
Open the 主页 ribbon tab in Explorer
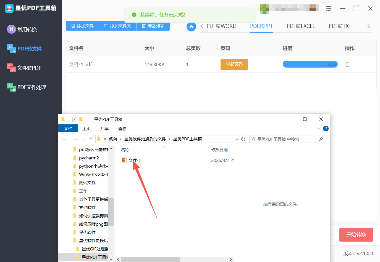[x=87, y=129]
